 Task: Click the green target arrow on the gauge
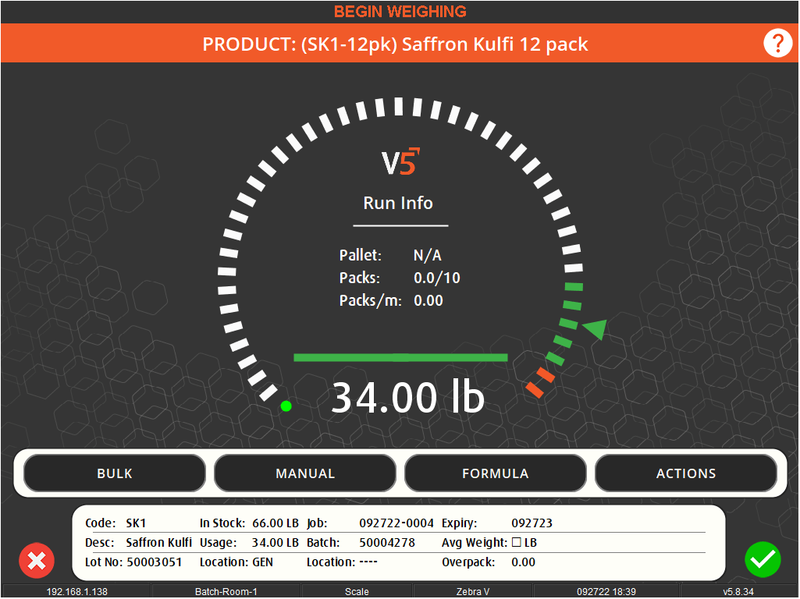[x=593, y=330]
